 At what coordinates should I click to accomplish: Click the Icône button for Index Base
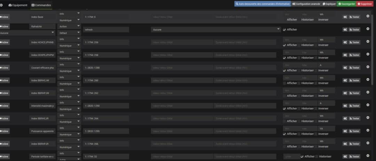5,17
